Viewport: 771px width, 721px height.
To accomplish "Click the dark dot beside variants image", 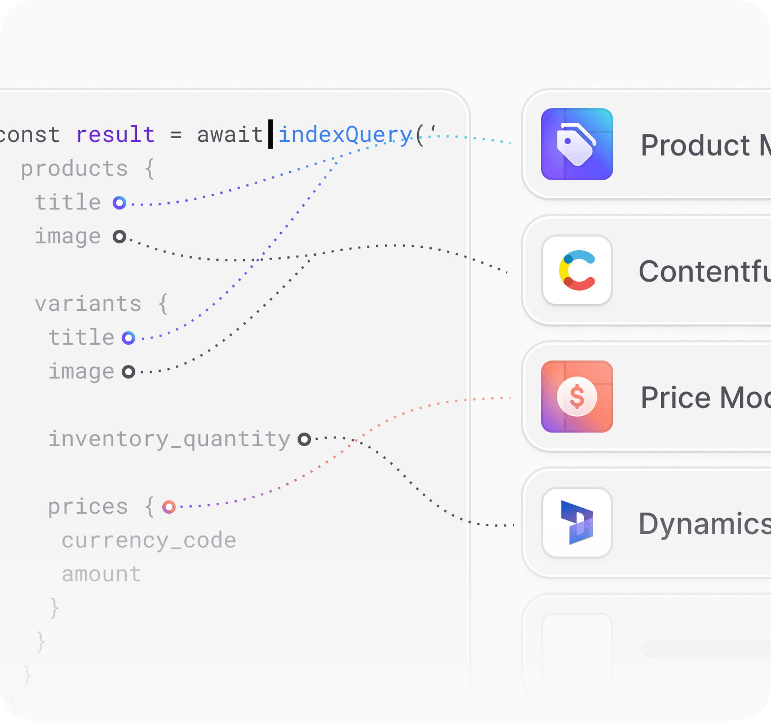I will [128, 372].
